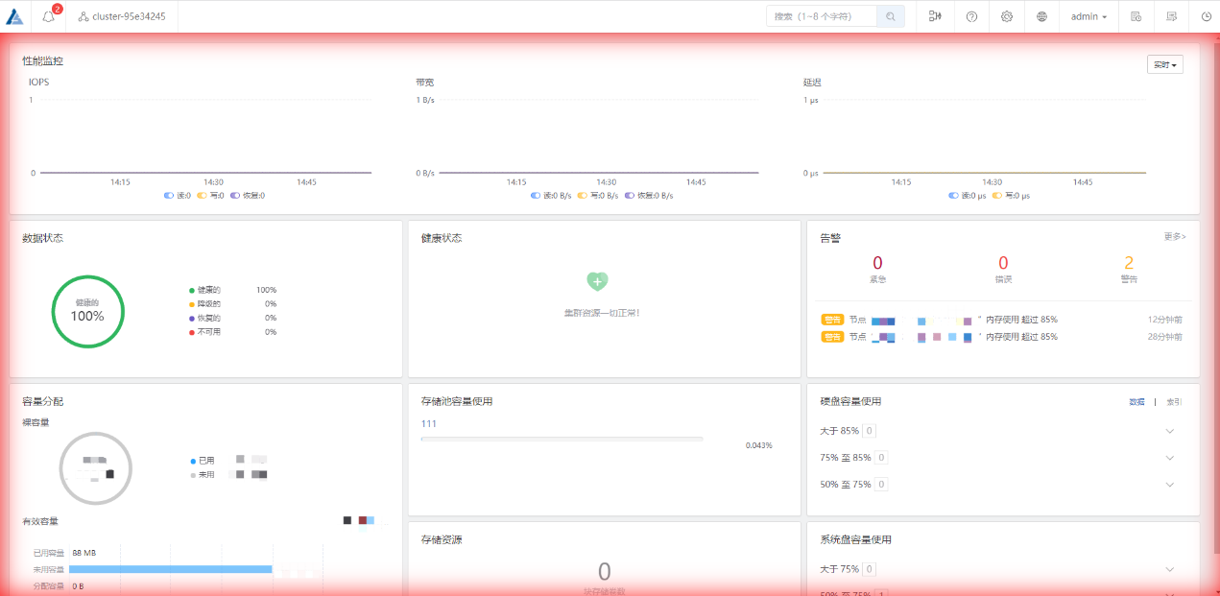Screen dimensions: 1220x596
Task: Open the settings gear icon
Action: [1006, 16]
